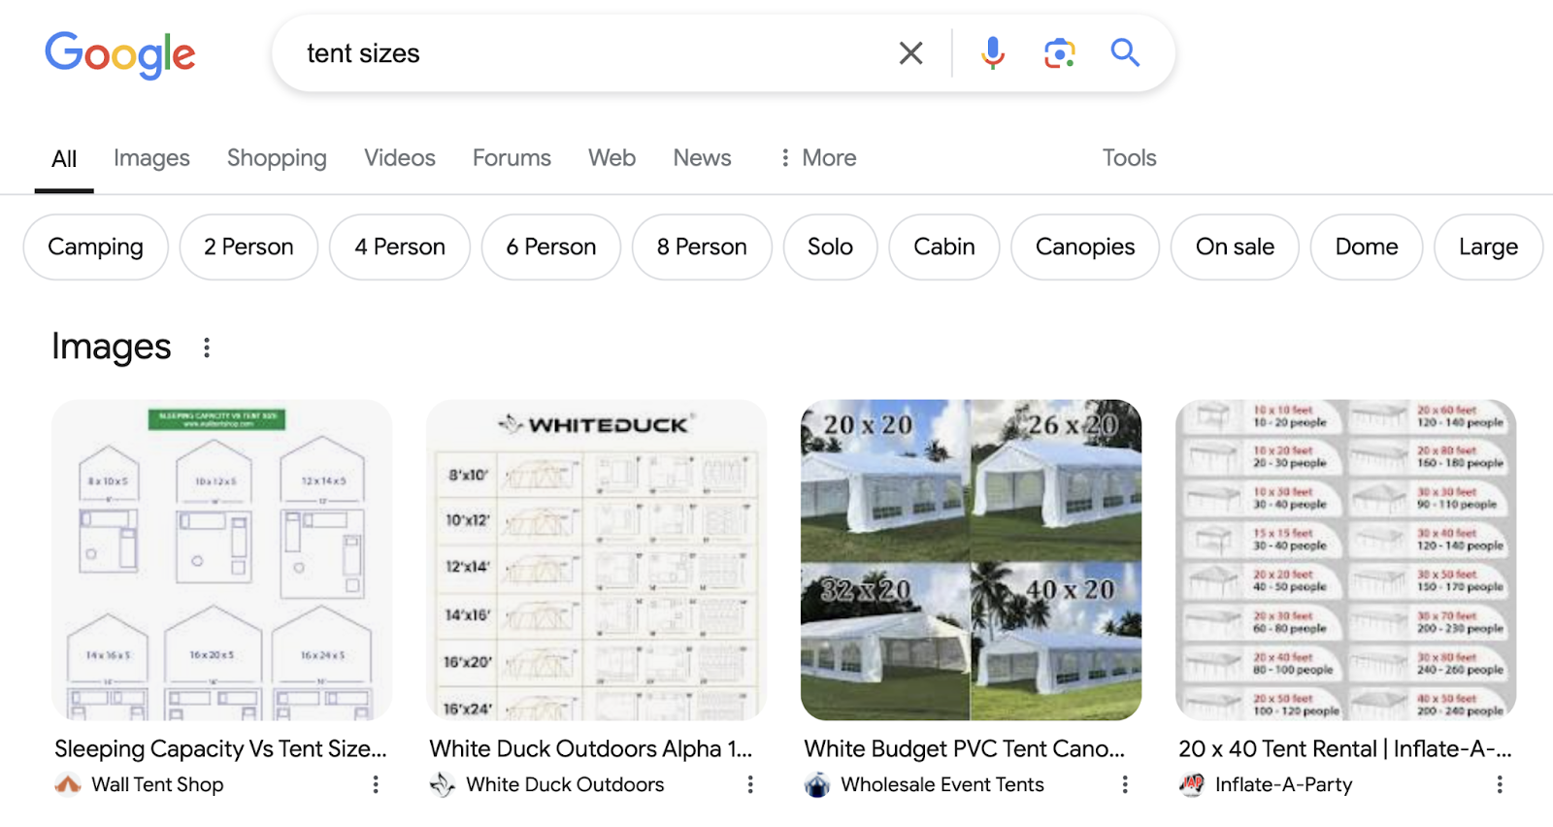Enable the On sale filter
Image resolution: width=1553 pixels, height=827 pixels.
coord(1235,247)
